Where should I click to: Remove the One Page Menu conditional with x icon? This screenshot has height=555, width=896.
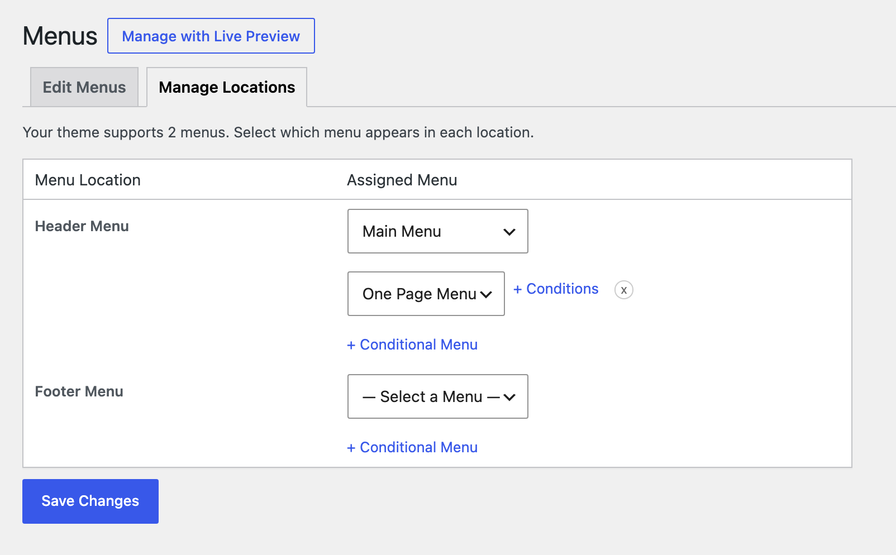[623, 290]
